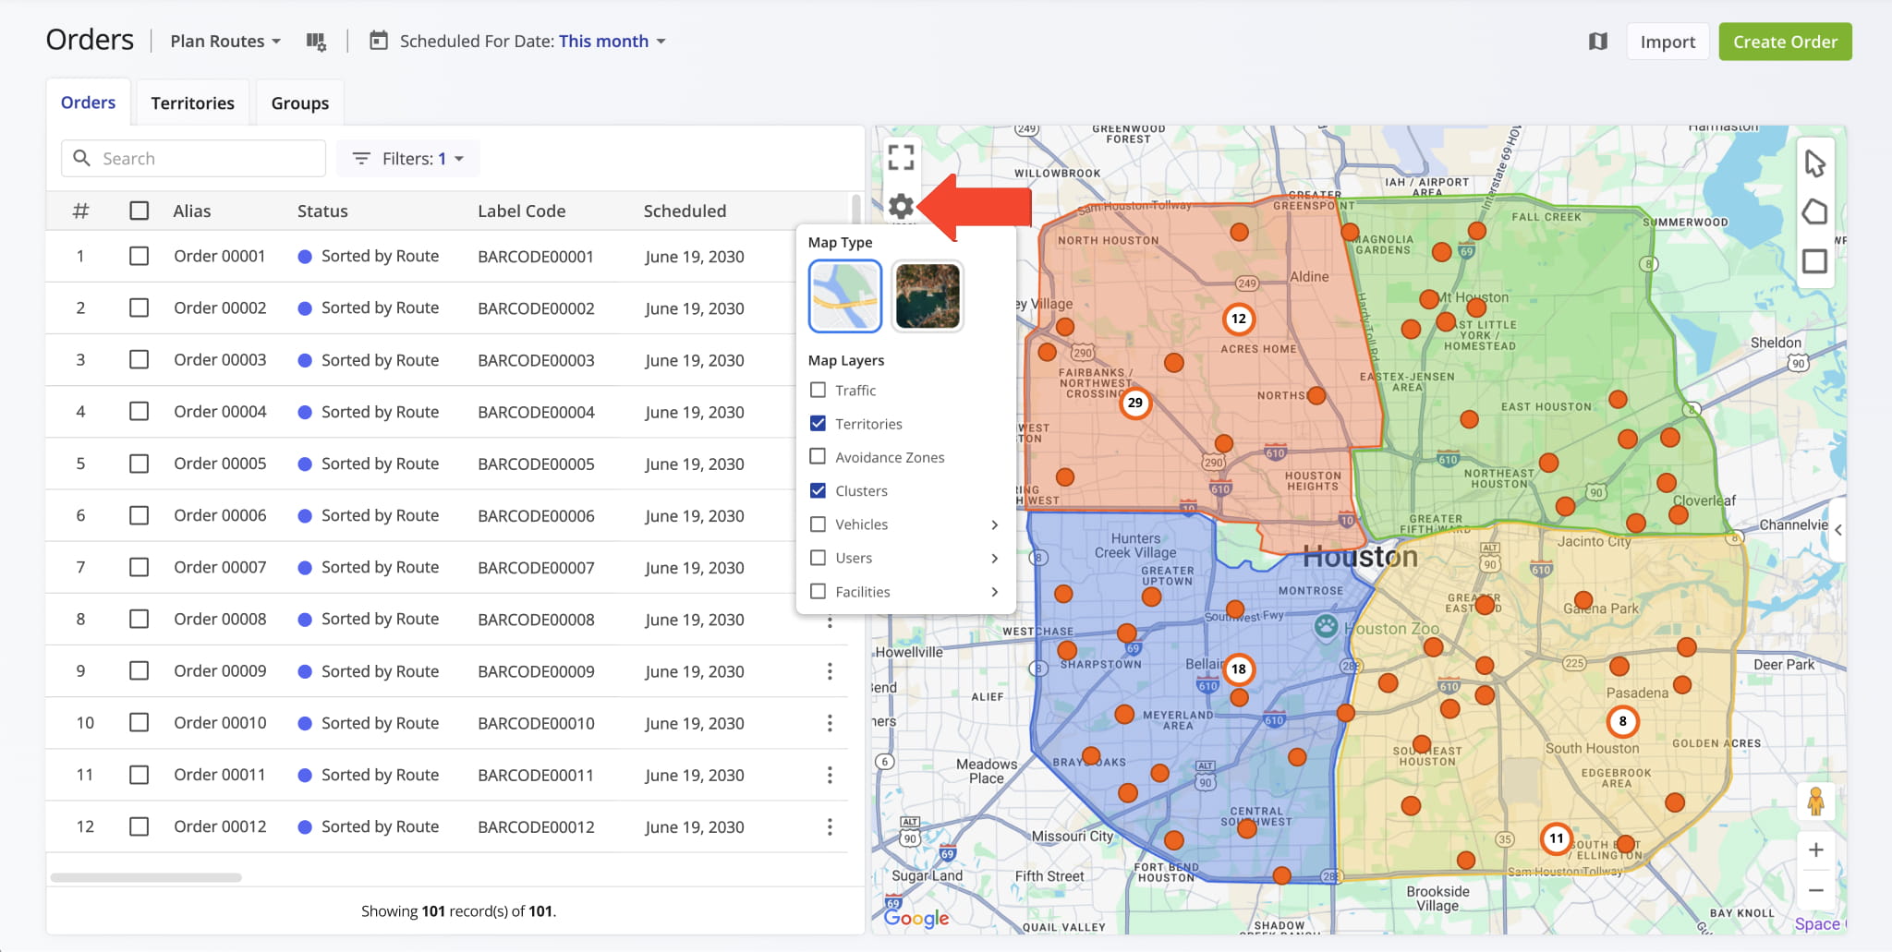Screen dimensions: 1892x952
Task: Enable the Avoidance Zones layer
Action: tap(818, 456)
